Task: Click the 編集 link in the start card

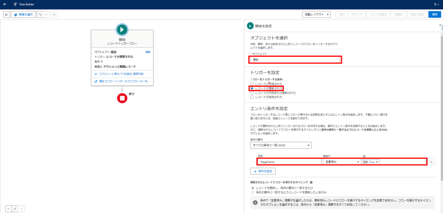Action: tap(148, 52)
